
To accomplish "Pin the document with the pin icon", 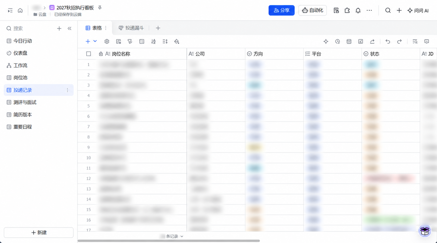I will coord(100,8).
